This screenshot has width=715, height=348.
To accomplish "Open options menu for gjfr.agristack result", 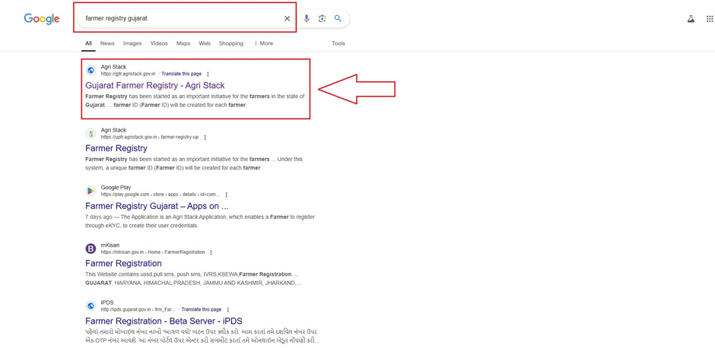I will click(208, 74).
